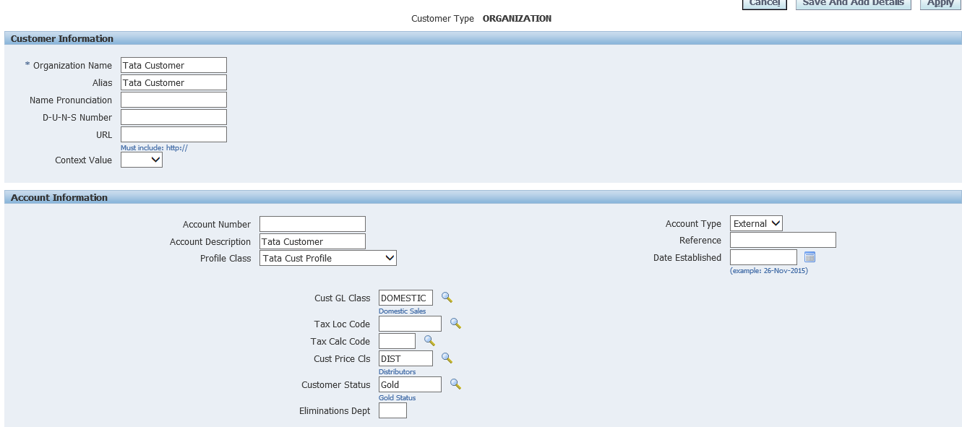
Task: Select the D-U-N-S Number input box
Action: tap(173, 117)
